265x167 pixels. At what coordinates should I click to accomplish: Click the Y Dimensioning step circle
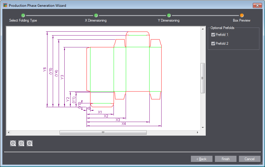(169, 15)
